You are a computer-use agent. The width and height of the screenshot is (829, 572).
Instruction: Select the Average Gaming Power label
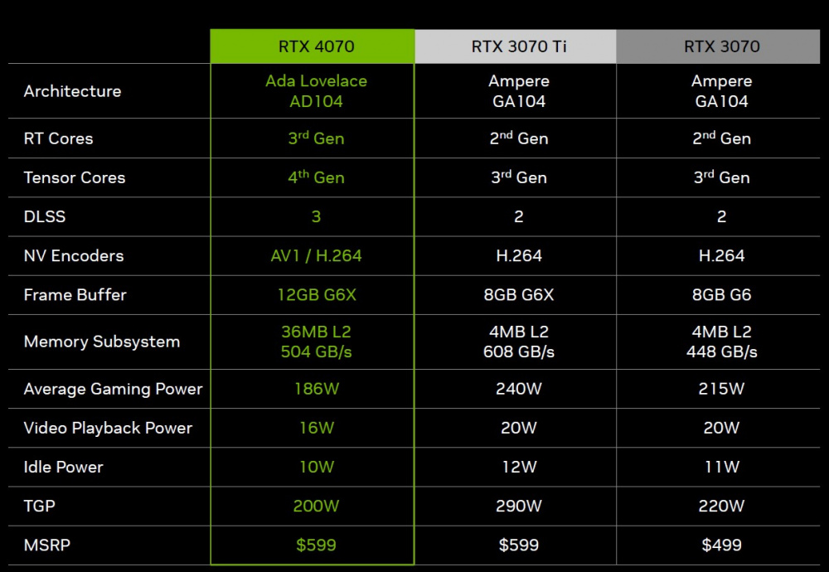click(x=113, y=389)
